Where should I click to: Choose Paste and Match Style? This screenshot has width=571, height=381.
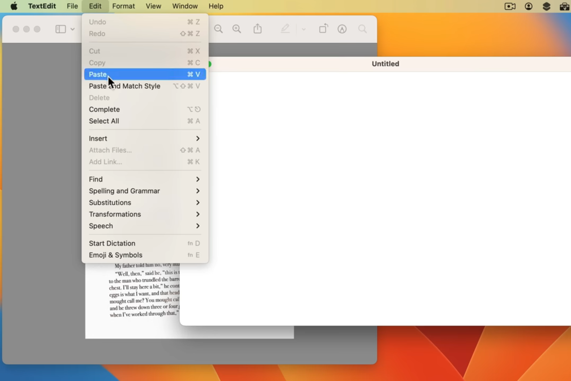[145, 86]
